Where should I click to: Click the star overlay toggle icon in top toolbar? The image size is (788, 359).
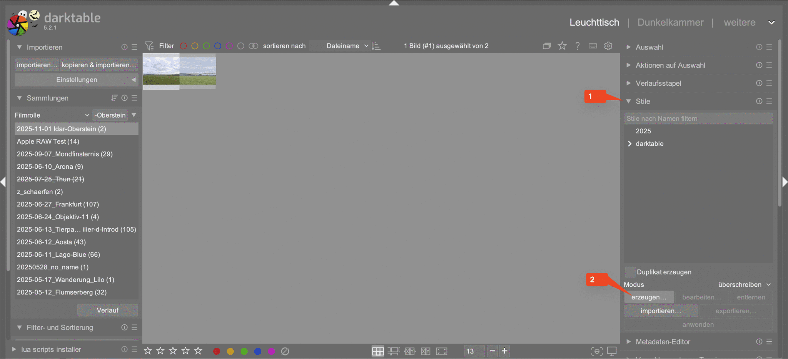coord(562,46)
